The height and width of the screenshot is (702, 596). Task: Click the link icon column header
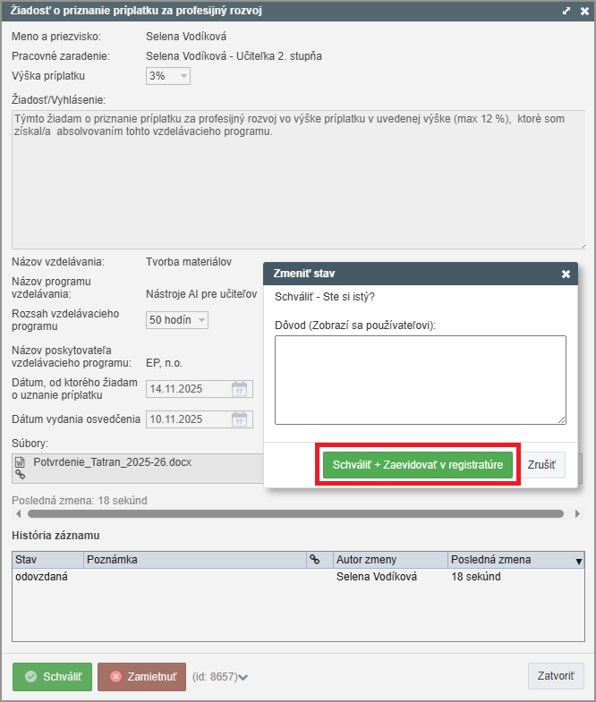[x=314, y=560]
